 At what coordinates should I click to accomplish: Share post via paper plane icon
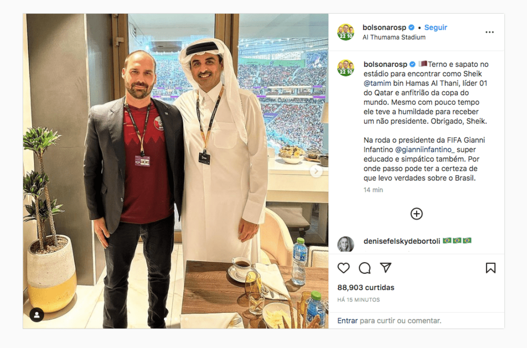[x=386, y=268]
